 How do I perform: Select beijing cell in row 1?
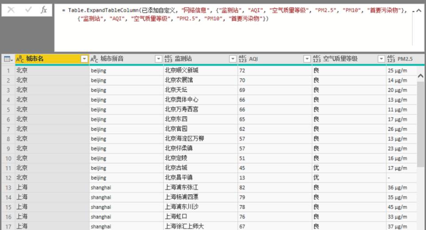pos(126,70)
